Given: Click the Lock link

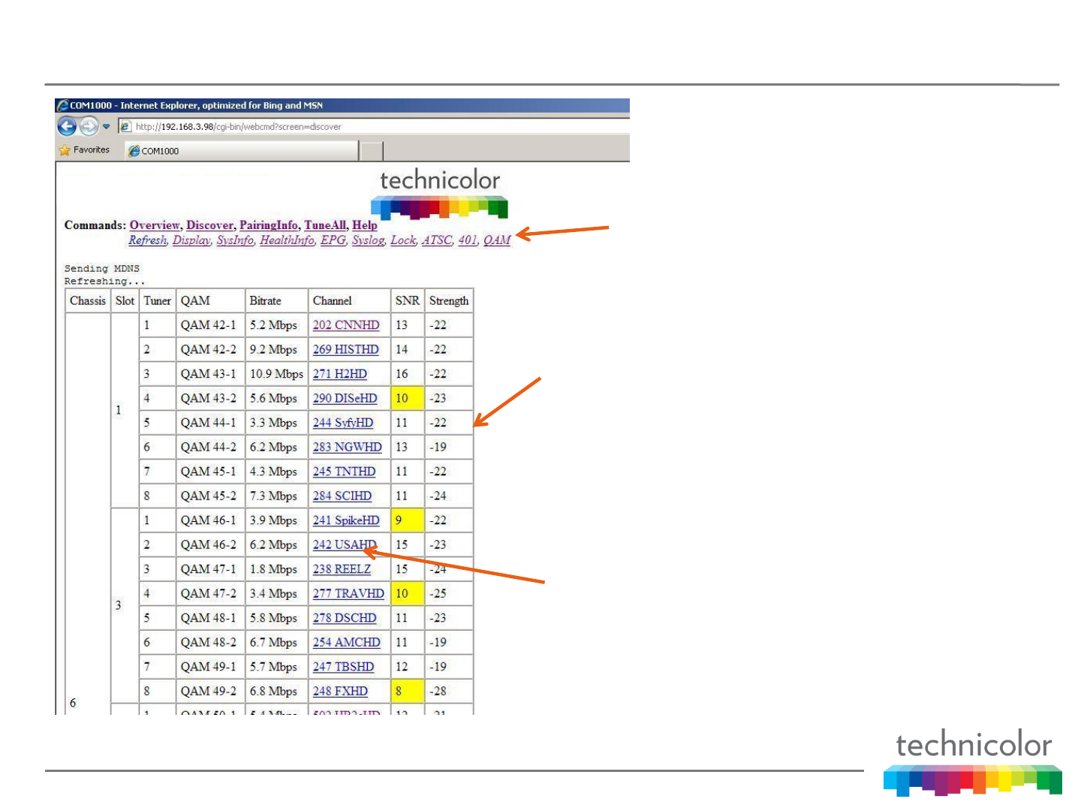Looking at the screenshot, I should pos(403,240).
